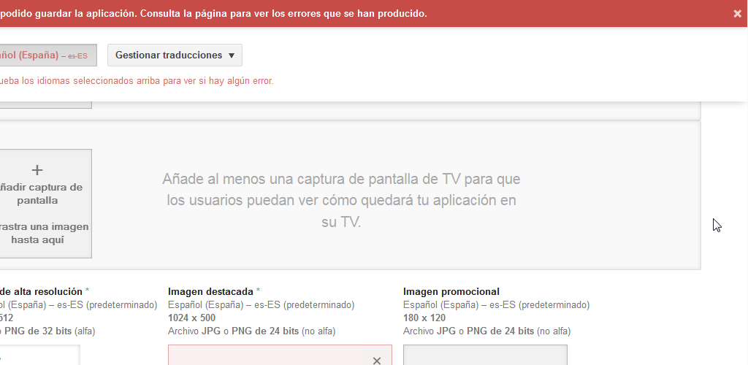Click the Imagen promocional heading

click(451, 291)
